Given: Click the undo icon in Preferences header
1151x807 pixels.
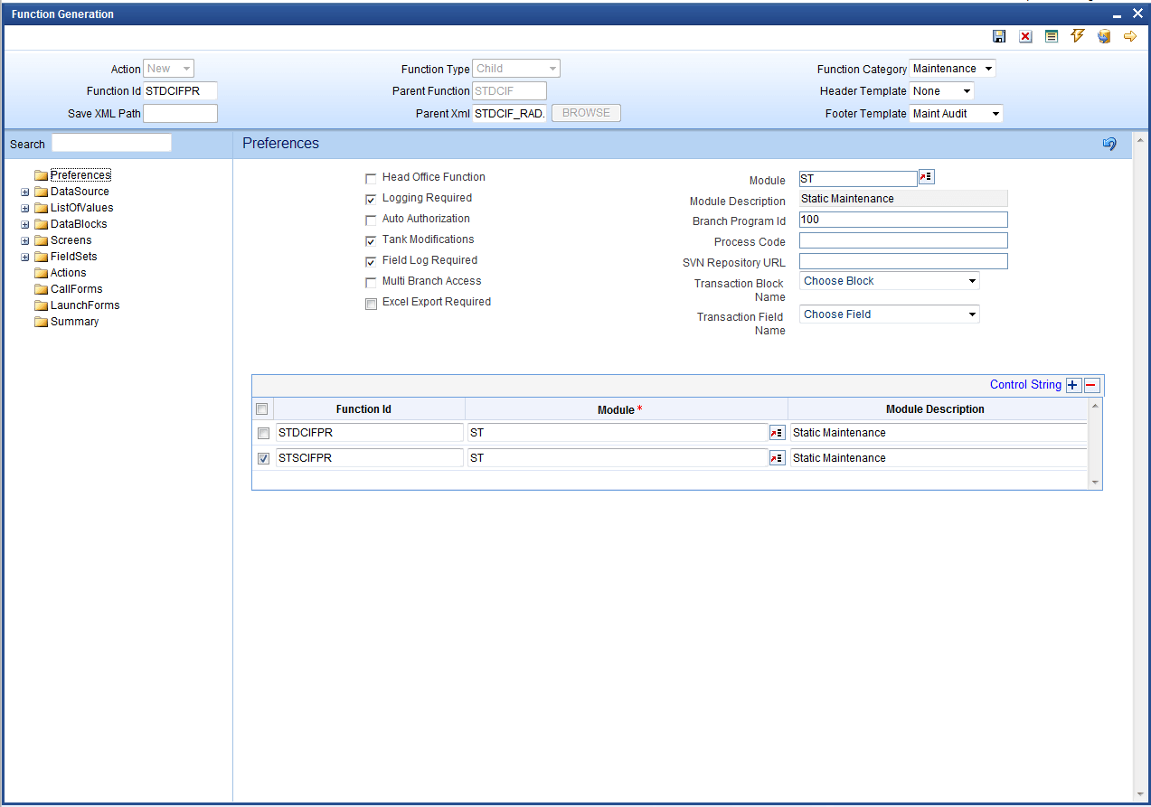Looking at the screenshot, I should click(x=1109, y=144).
